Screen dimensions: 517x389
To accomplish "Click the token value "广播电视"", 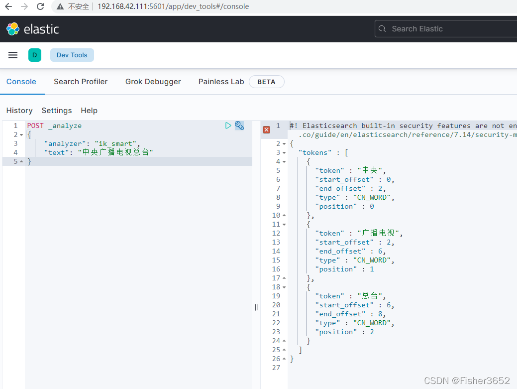I will click(x=378, y=233).
